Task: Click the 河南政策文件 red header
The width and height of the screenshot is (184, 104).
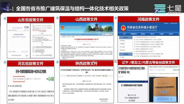Action: tap(148, 19)
